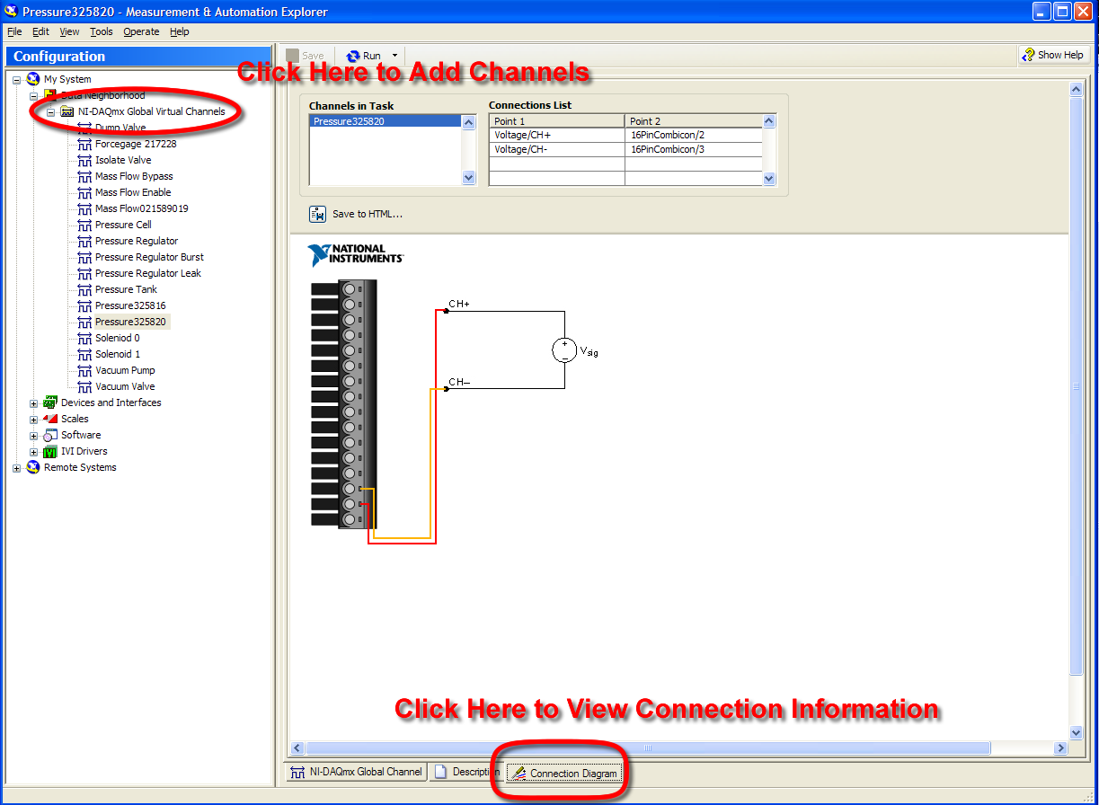Select Pressure325820 in Channels in Task list
This screenshot has height=805, width=1099.
pos(386,121)
